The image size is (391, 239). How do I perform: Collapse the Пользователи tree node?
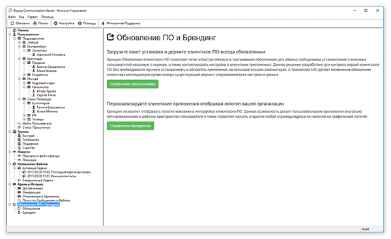[10, 35]
